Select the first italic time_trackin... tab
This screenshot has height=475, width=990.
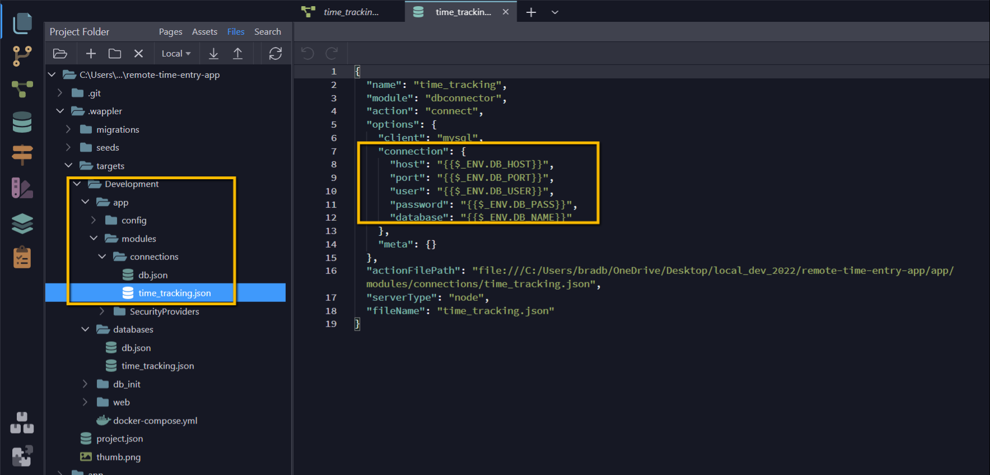[351, 12]
